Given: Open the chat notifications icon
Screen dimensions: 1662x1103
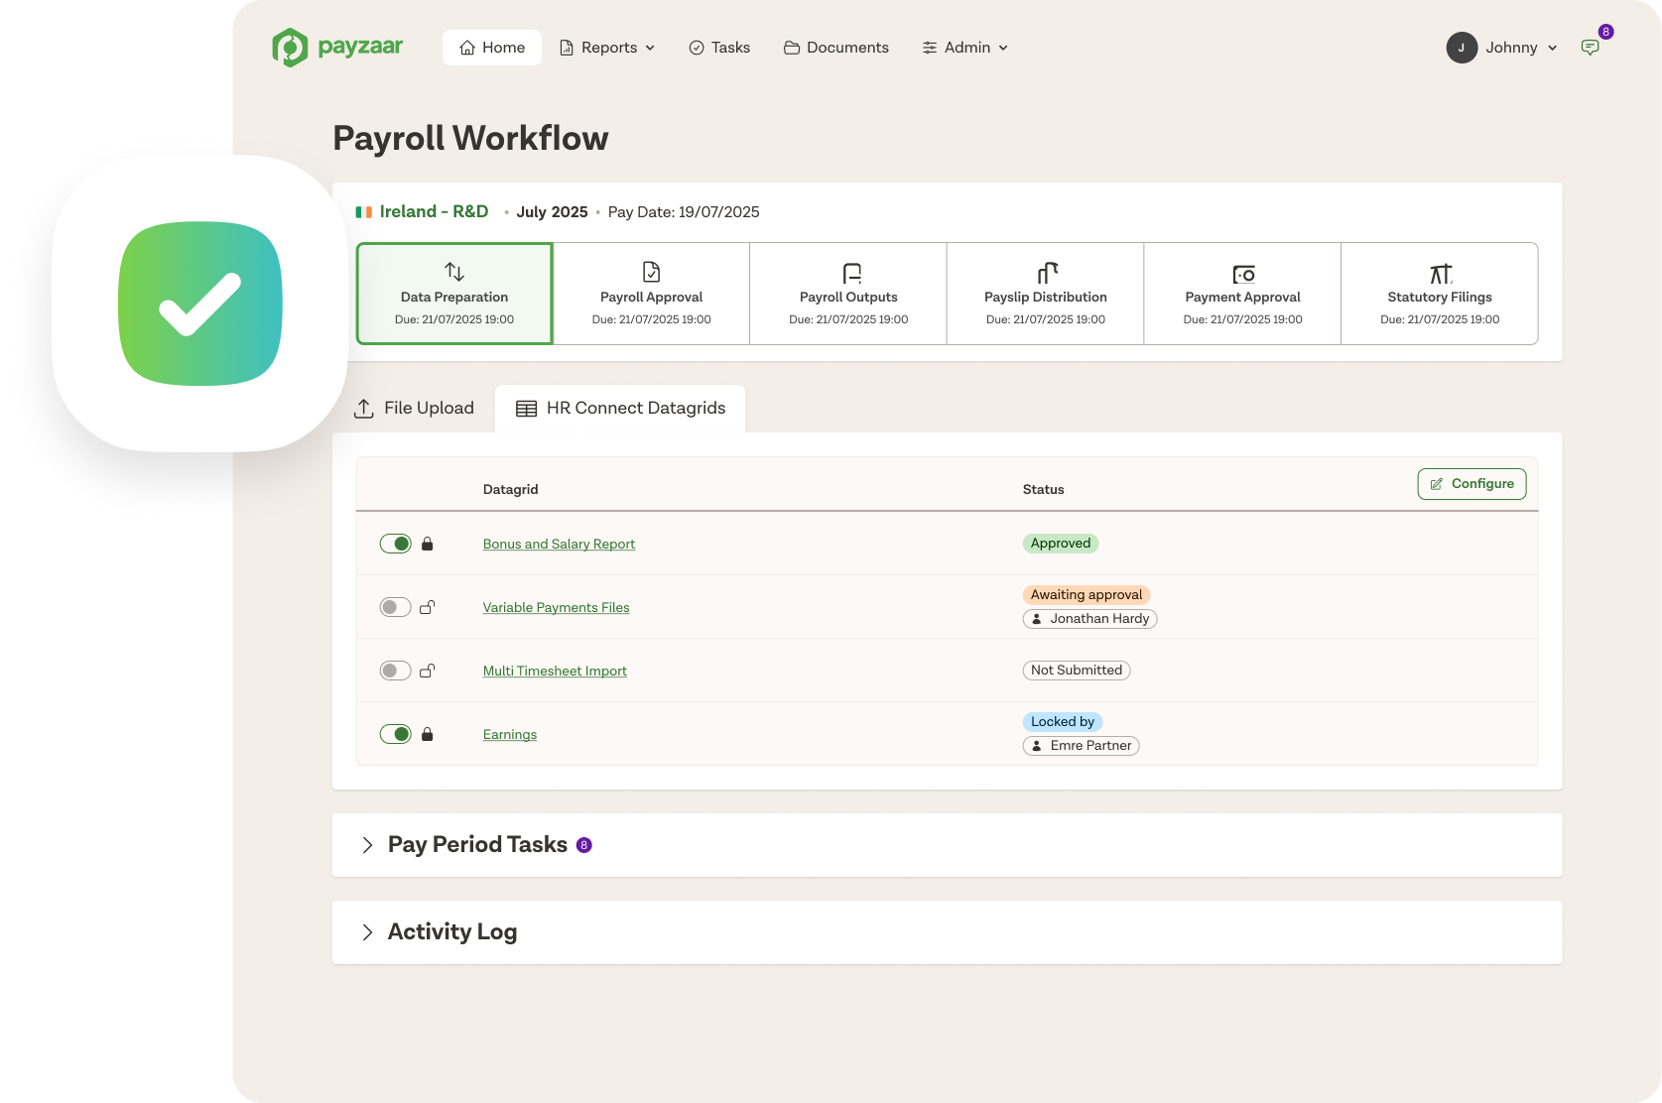Looking at the screenshot, I should [1590, 48].
